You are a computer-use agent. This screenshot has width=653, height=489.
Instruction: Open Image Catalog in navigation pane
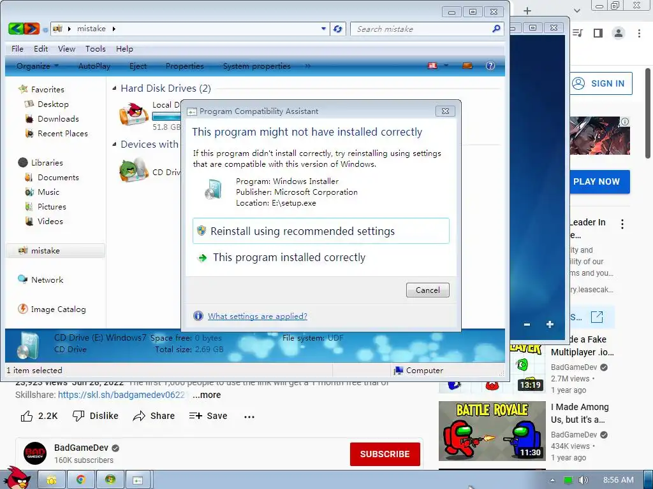58,309
